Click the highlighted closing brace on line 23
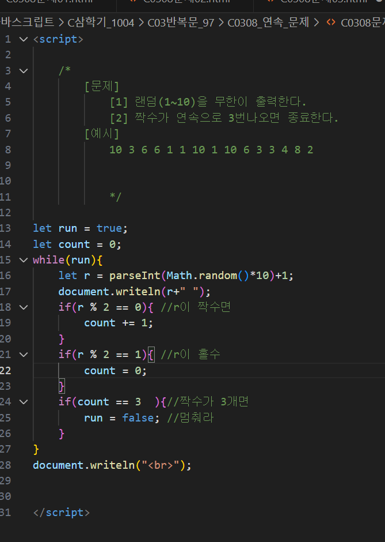Image resolution: width=385 pixels, height=542 pixels. [62, 386]
